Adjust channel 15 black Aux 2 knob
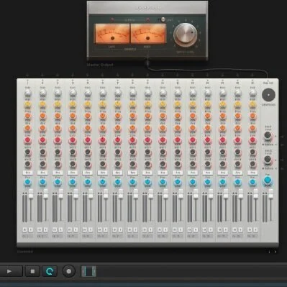Screen dimensions: 287x287 [x=237, y=164]
